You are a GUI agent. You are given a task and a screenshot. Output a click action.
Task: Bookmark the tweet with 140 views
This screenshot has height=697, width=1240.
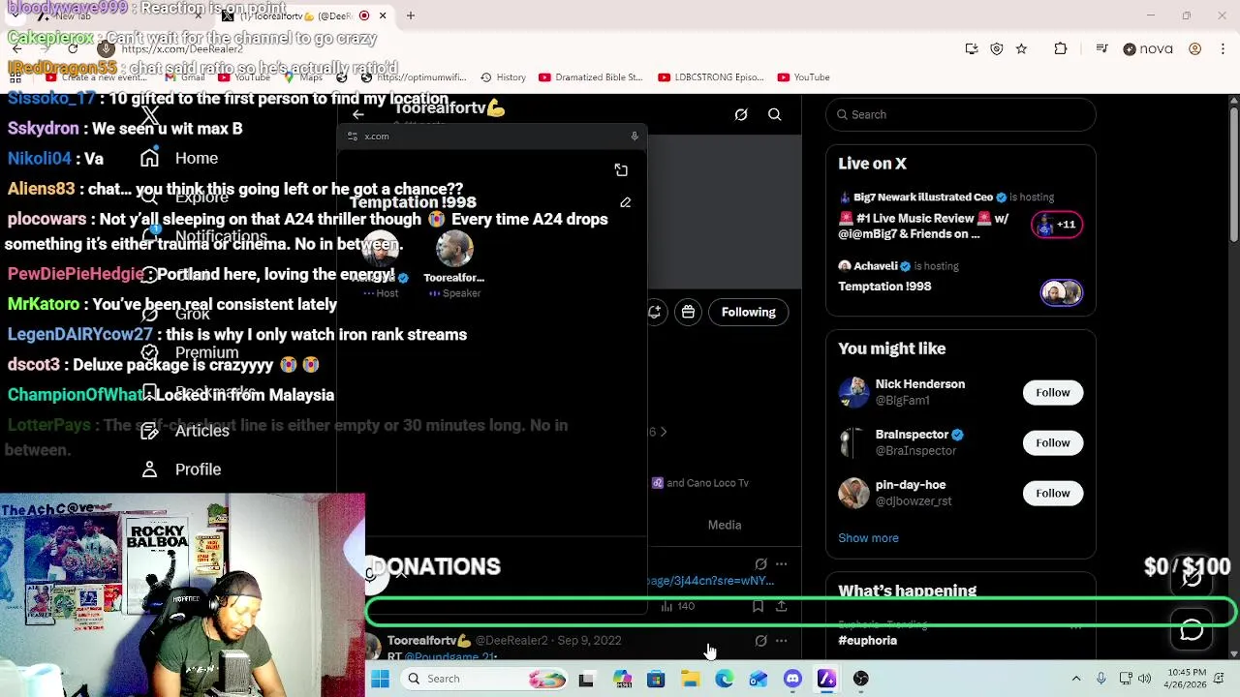tap(758, 607)
